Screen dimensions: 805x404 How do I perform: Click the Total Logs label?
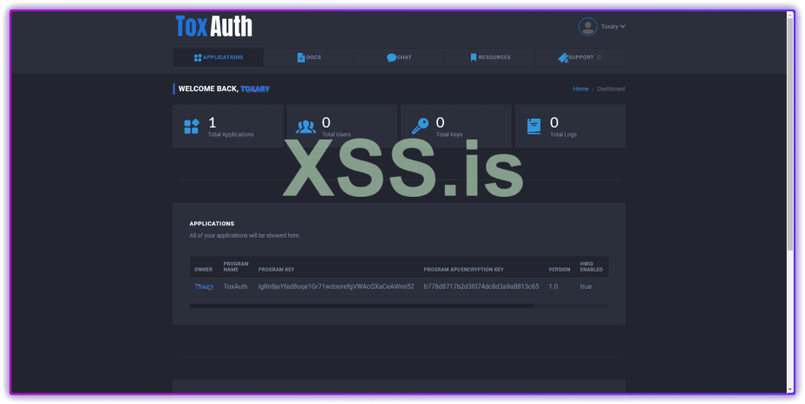(x=563, y=134)
